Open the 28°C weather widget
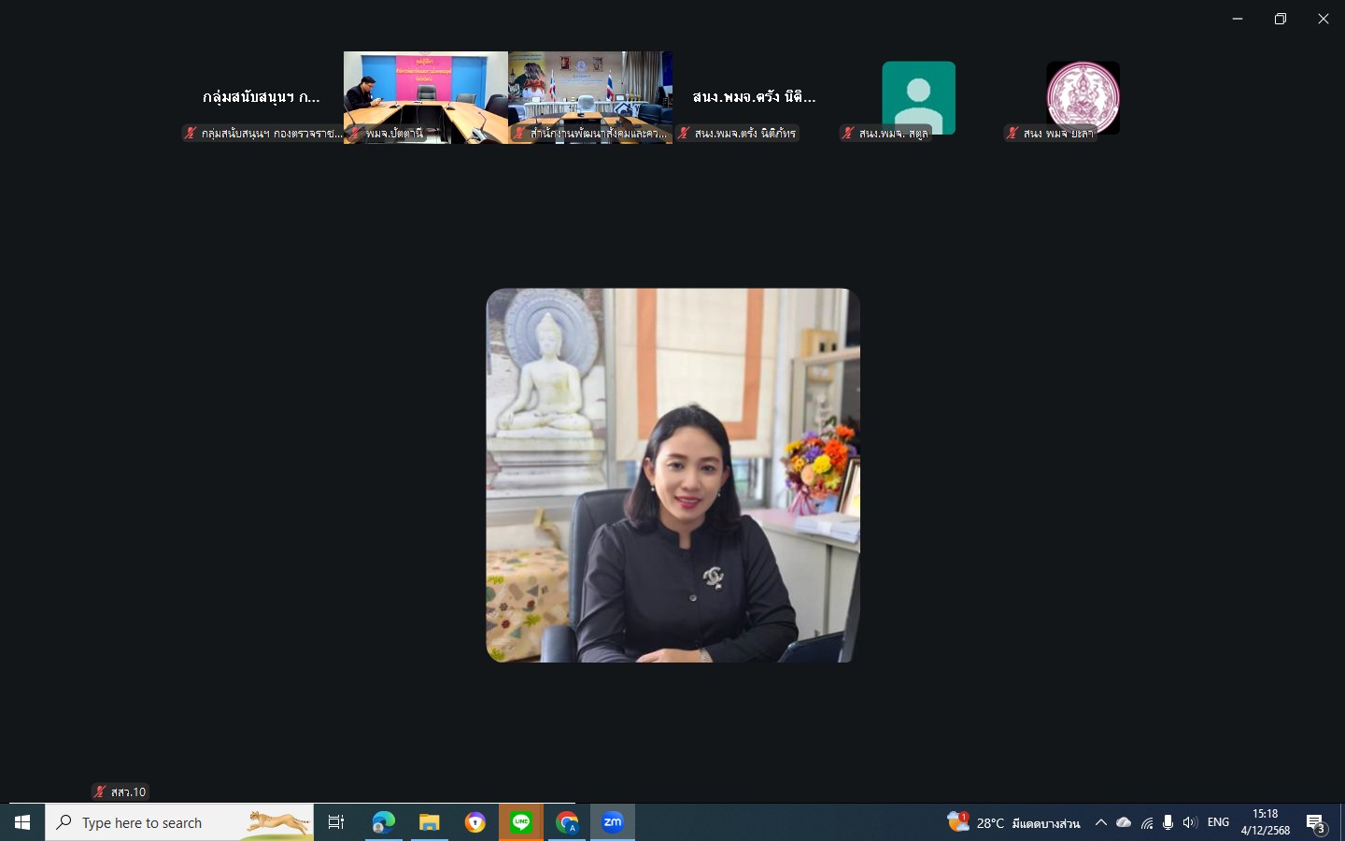 coord(1013,822)
